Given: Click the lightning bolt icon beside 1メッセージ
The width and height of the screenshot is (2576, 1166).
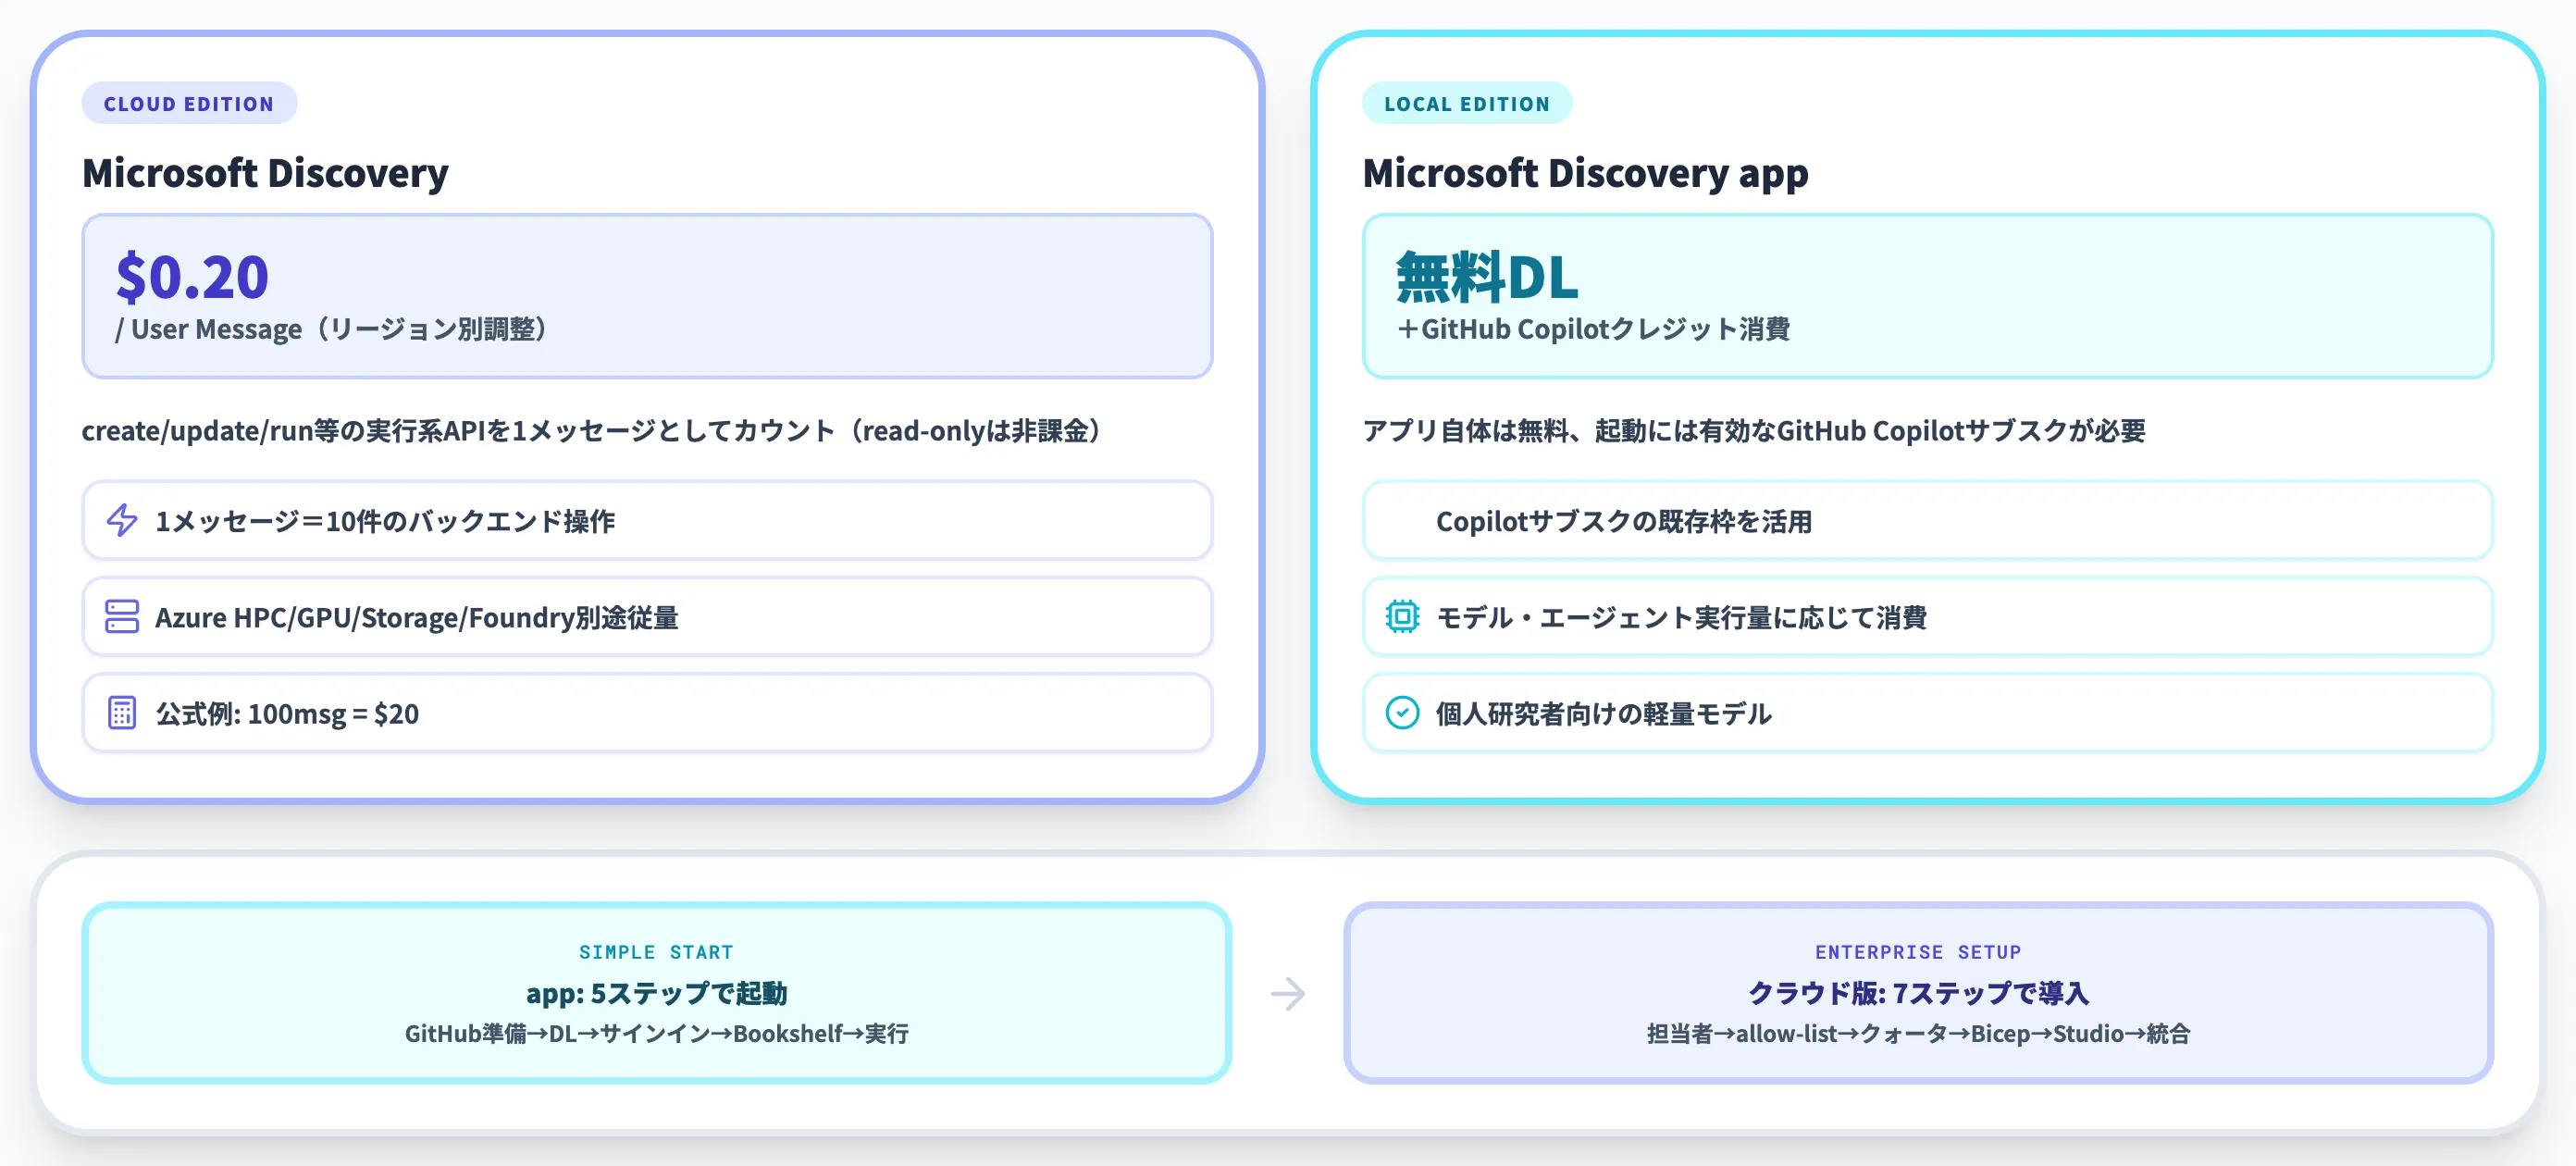Looking at the screenshot, I should point(122,520).
